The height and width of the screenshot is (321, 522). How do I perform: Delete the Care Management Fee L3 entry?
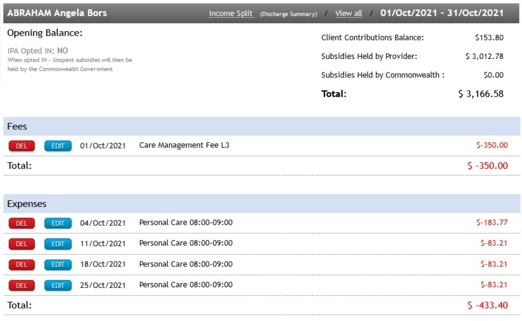21,146
